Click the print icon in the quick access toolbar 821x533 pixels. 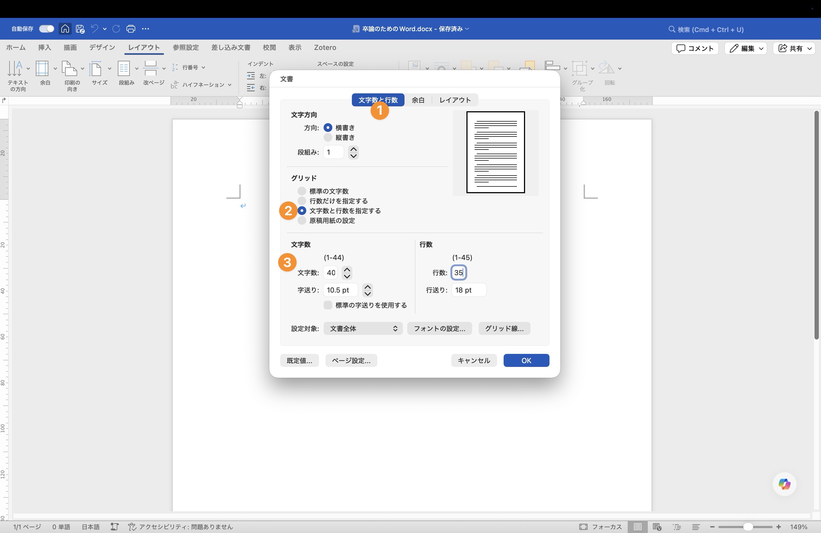(131, 29)
